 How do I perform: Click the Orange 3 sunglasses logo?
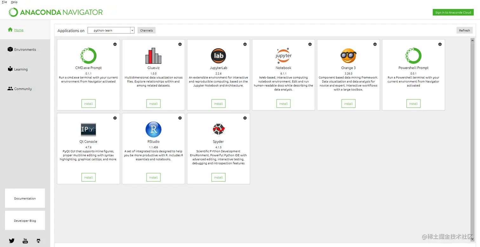pos(348,56)
